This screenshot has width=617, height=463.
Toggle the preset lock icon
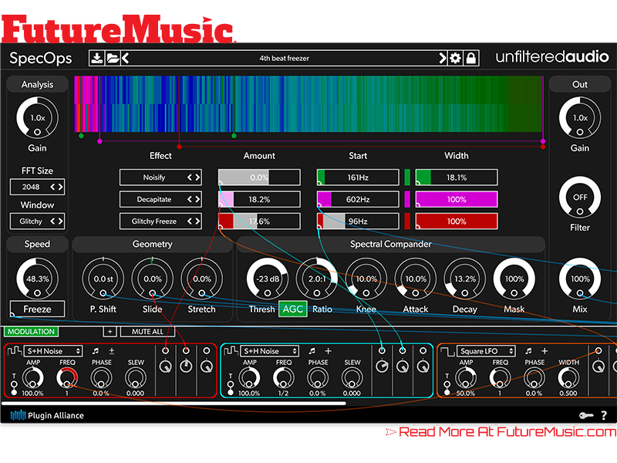pos(471,59)
